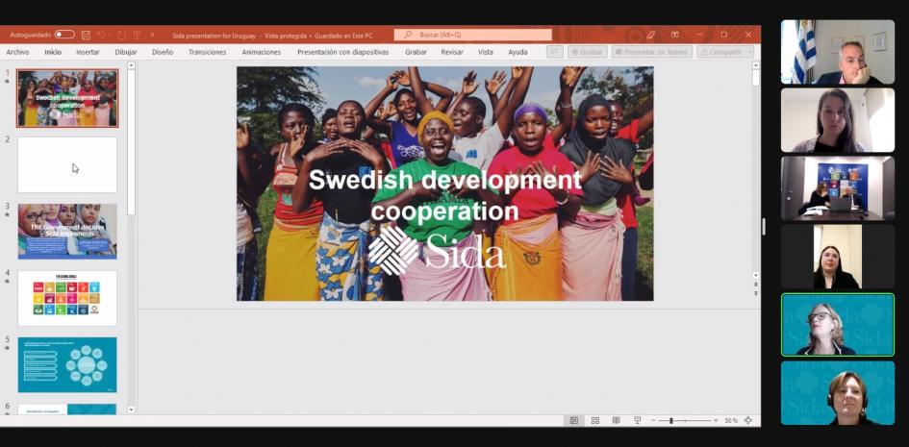909x447 pixels.
Task: Select slide 1 thumbnail Swedish development cooperation
Action: pos(67,98)
